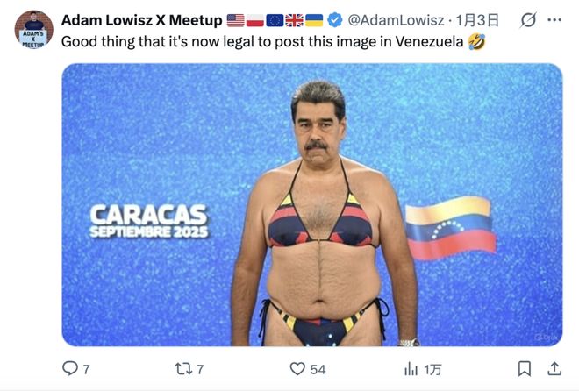The height and width of the screenshot is (391, 579).
Task: Open the view analytics bar-chart icon
Action: 411,368
